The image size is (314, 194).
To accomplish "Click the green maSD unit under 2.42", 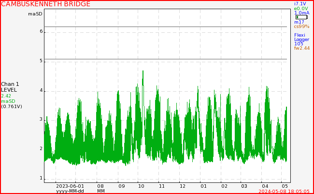I will [x=8, y=101].
